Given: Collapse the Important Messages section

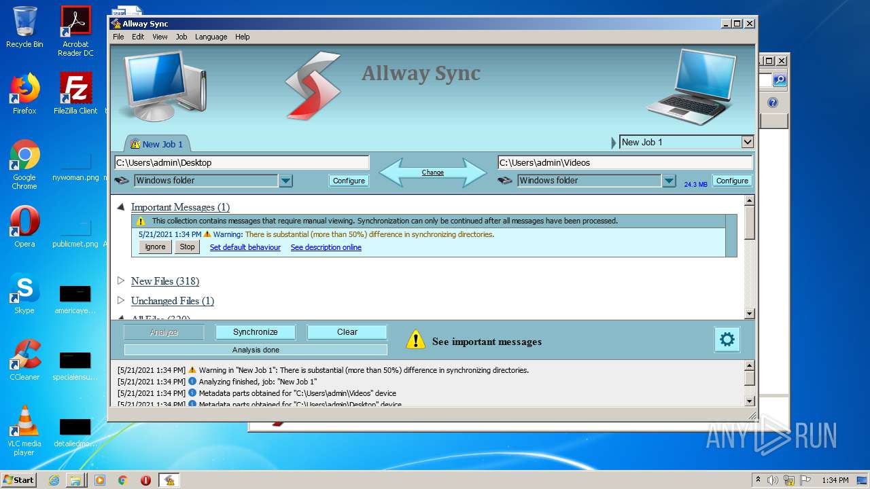Looking at the screenshot, I should [x=120, y=207].
